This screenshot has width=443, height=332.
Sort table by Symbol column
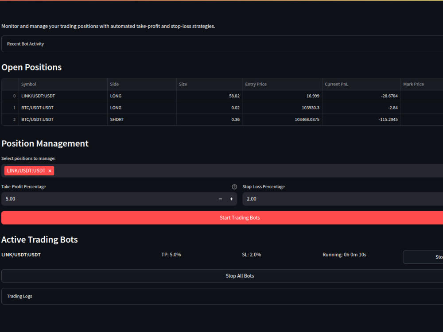point(63,84)
